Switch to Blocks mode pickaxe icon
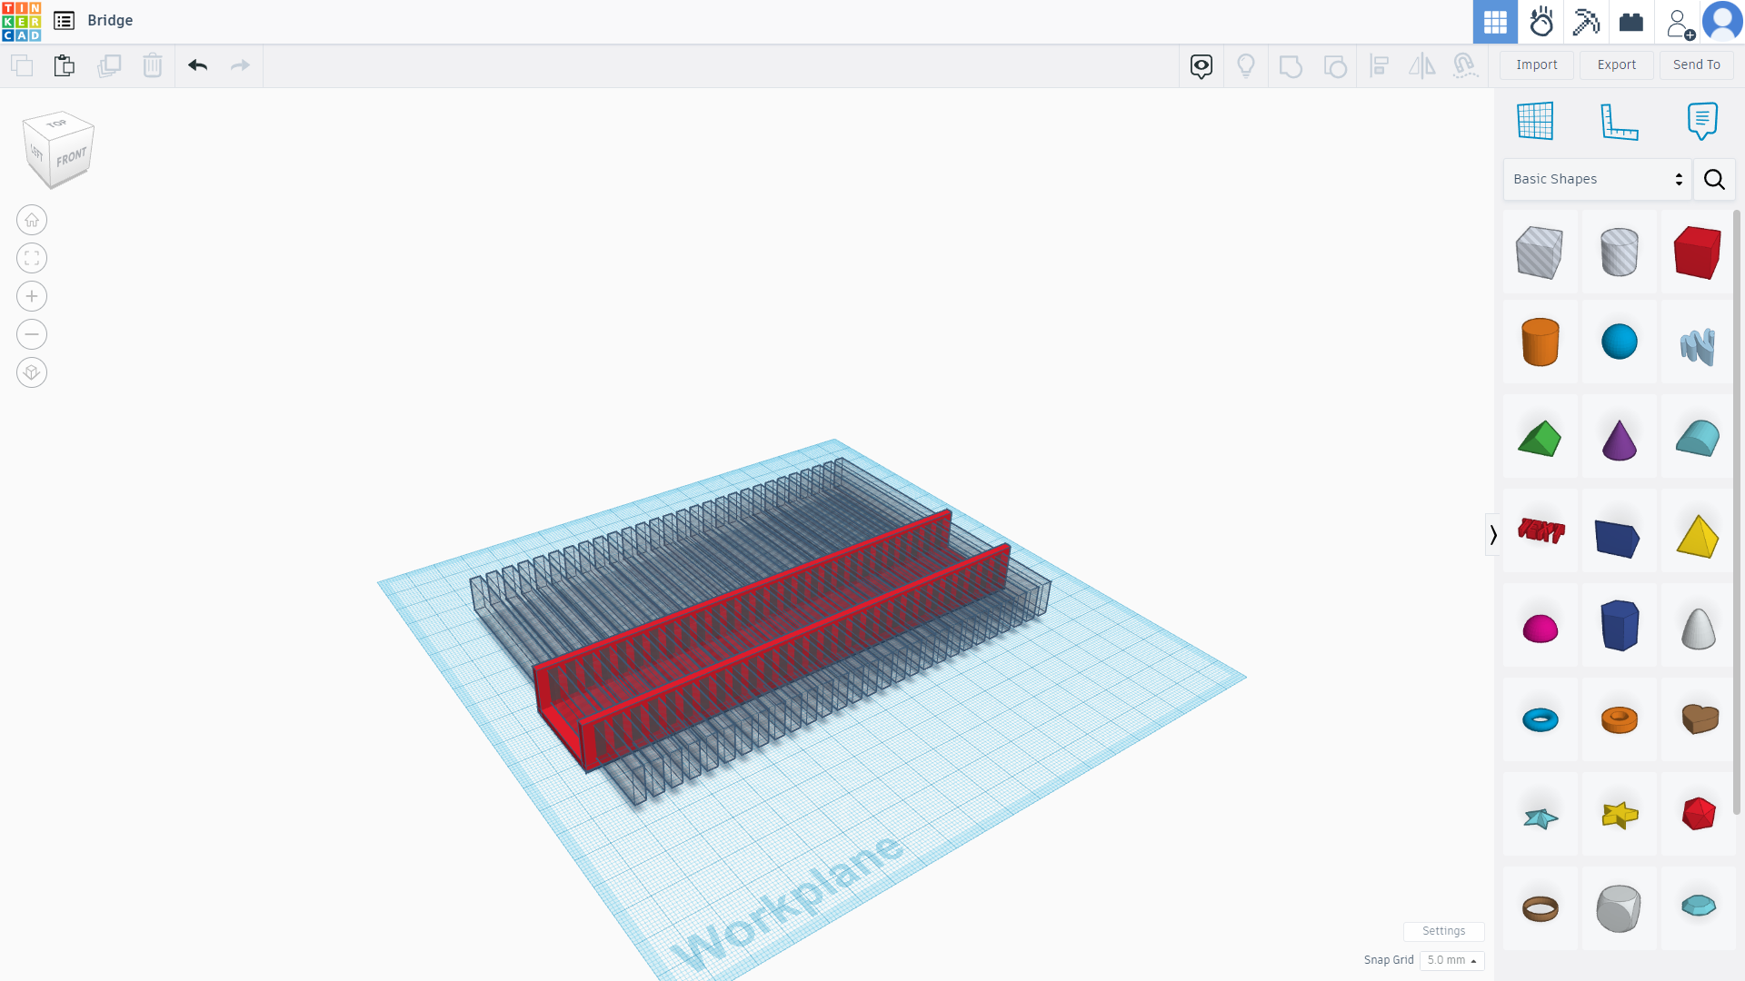The image size is (1745, 981). click(1586, 22)
